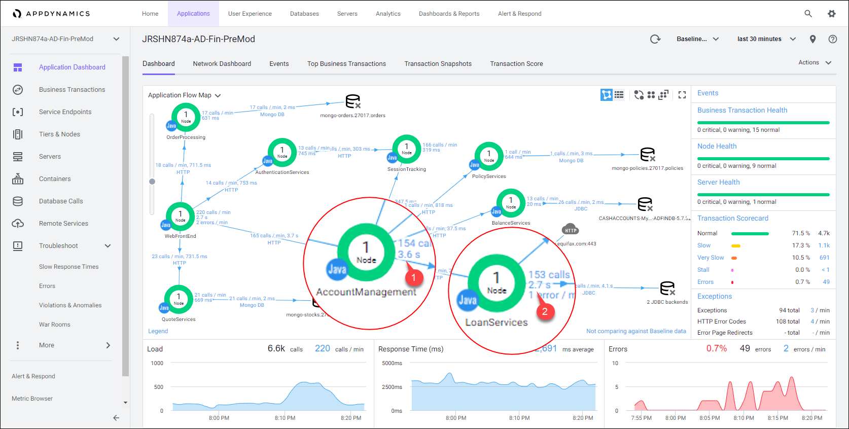The width and height of the screenshot is (849, 429).
Task: Open the settings gear icon
Action: click(x=832, y=14)
